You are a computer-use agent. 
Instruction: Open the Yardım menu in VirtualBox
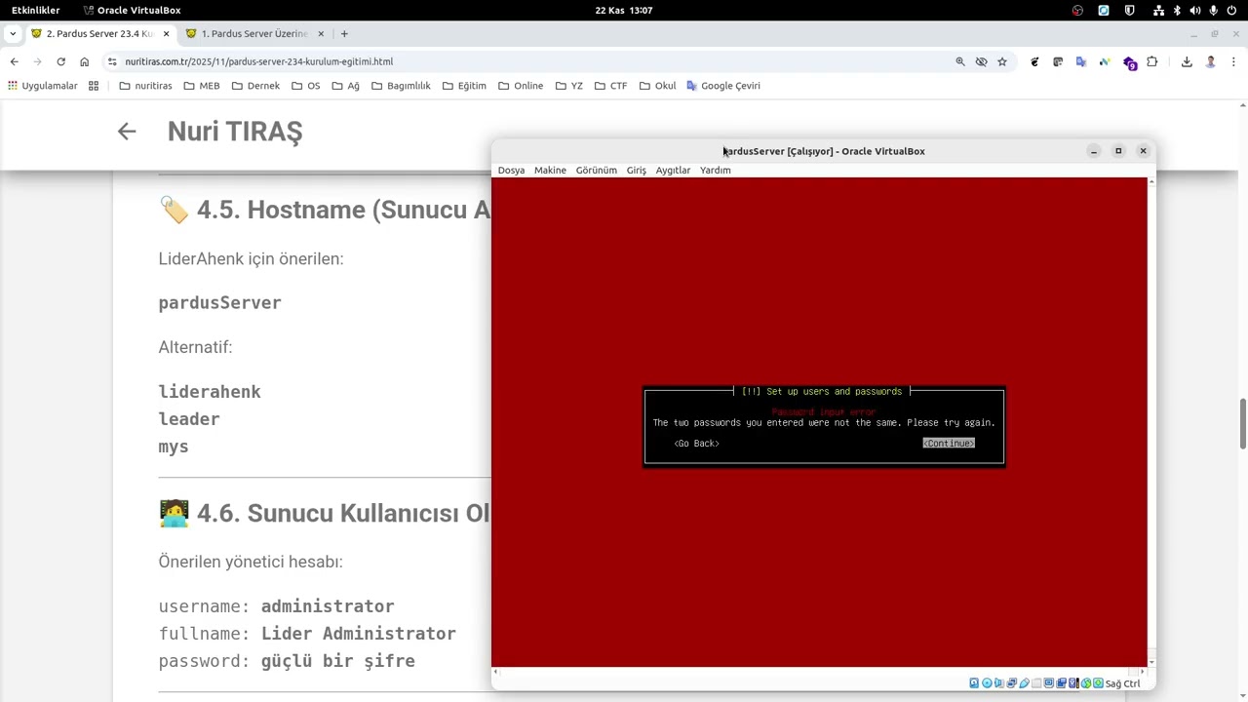point(715,170)
